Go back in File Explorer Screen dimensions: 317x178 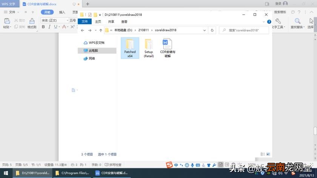(x=83, y=30)
